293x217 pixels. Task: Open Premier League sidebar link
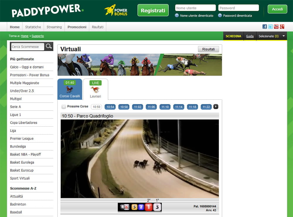pos(22,139)
